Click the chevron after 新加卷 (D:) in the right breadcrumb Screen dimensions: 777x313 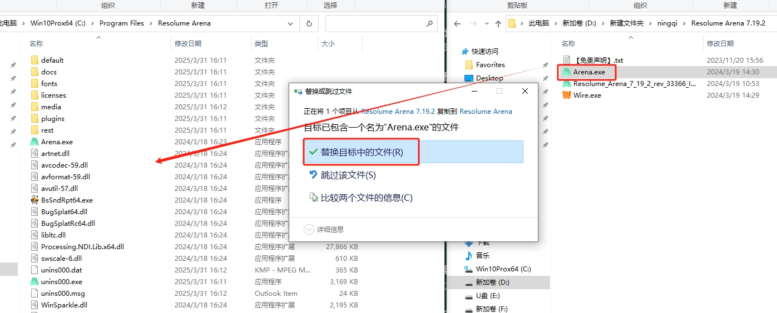tap(603, 23)
